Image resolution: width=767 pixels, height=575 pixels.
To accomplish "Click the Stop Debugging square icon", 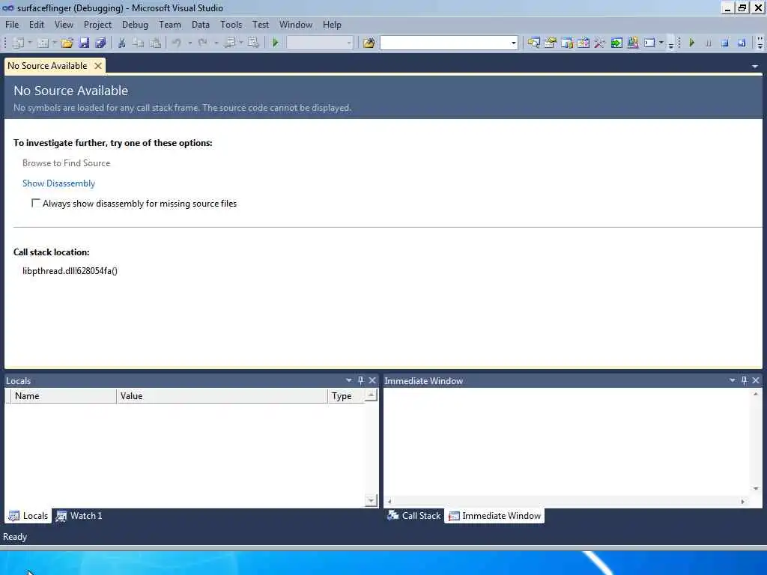I will click(725, 43).
